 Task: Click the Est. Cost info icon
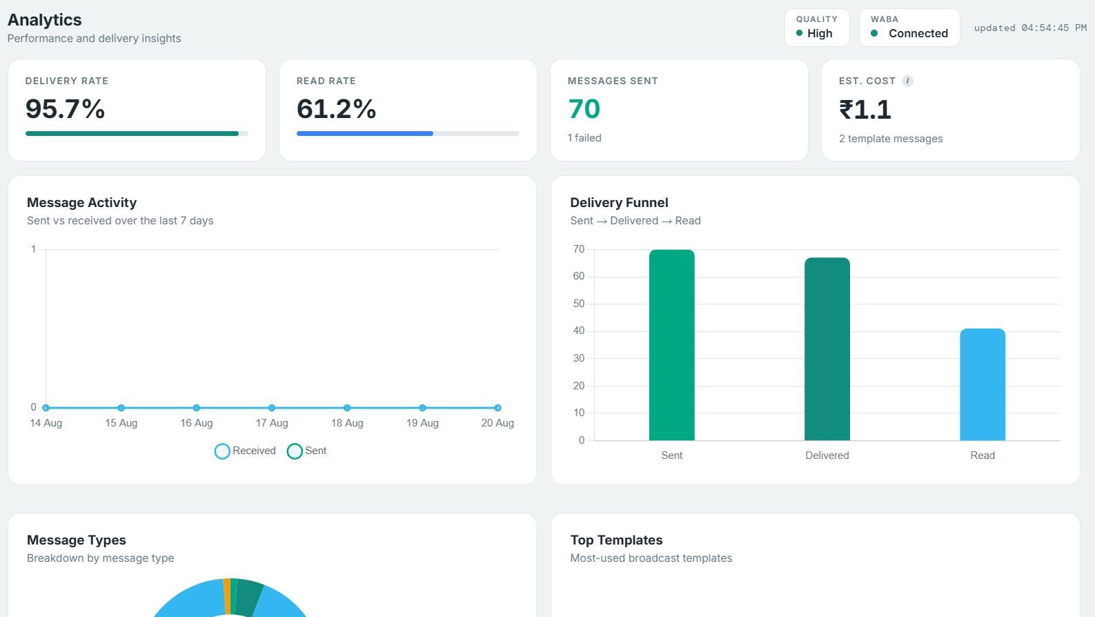pyautogui.click(x=907, y=81)
